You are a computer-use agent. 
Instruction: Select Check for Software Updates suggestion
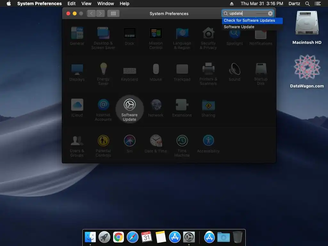pos(252,20)
